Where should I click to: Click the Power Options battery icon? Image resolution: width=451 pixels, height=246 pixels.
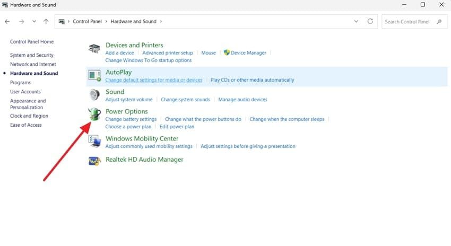94,114
